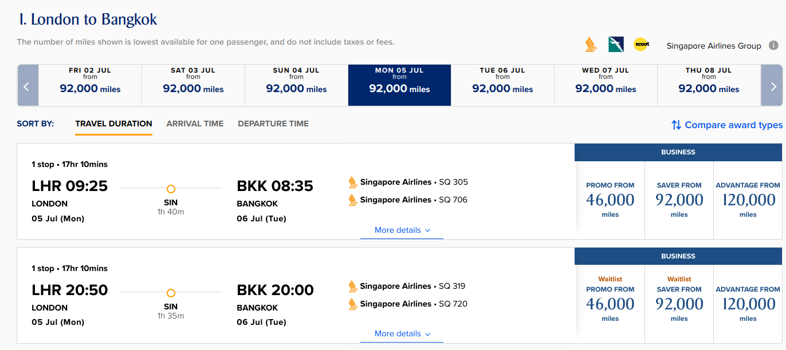Image resolution: width=786 pixels, height=350 pixels.
Task: Open Singapore Airlines Group info icon
Action: click(x=773, y=46)
